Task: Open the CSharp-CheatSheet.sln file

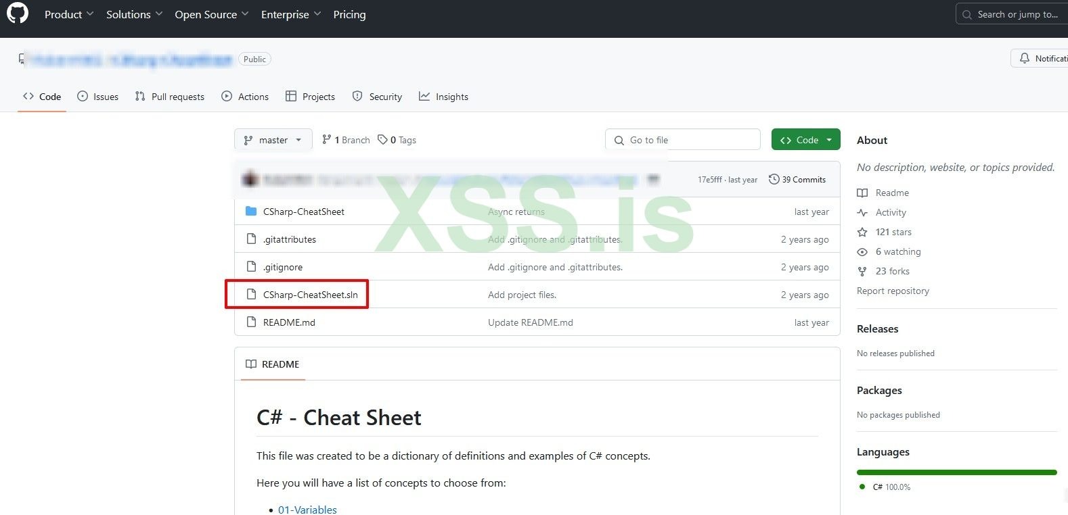Action: click(311, 295)
